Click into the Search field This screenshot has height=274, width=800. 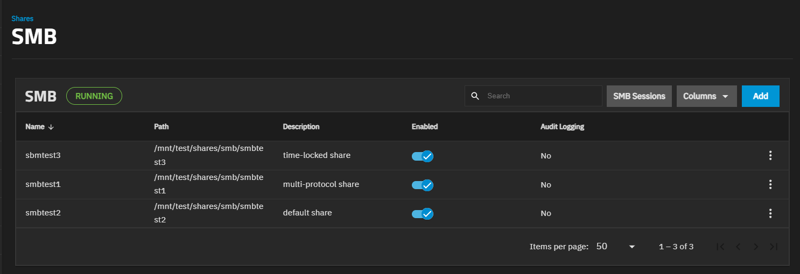[541, 96]
